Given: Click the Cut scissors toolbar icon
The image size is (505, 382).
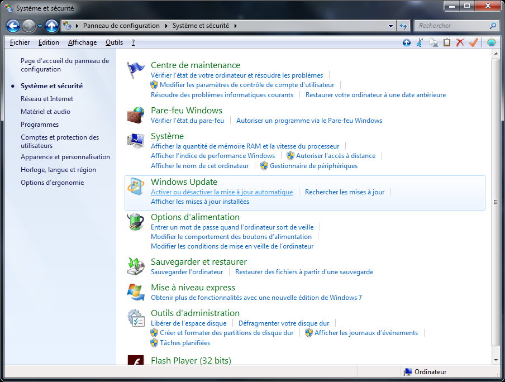Looking at the screenshot, I should [x=420, y=42].
